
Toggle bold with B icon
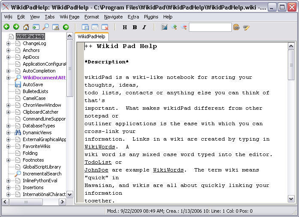(135, 27)
